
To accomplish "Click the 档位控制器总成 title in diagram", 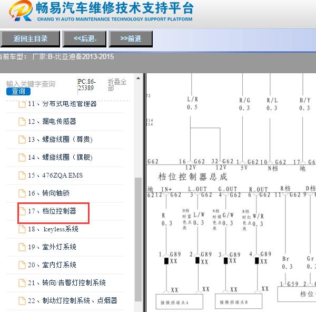I will tap(193, 177).
